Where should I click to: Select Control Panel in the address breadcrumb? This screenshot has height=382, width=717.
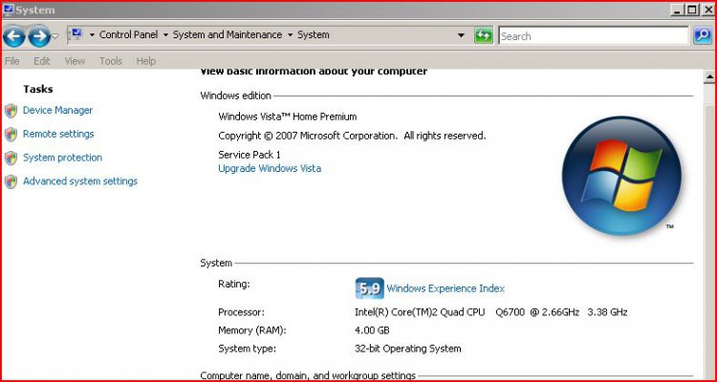pyautogui.click(x=128, y=34)
